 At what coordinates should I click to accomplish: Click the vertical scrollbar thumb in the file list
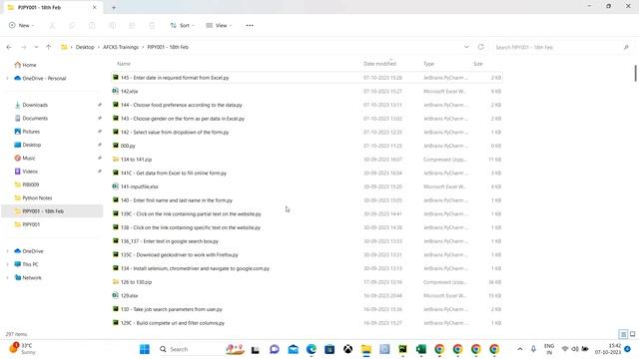pyautogui.click(x=635, y=73)
